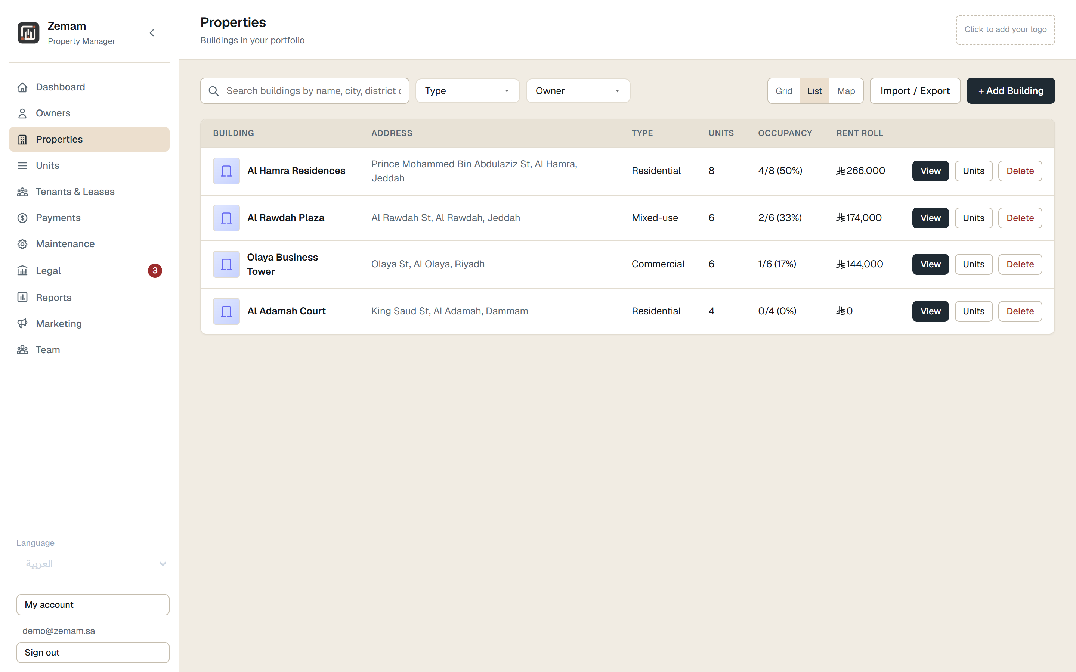The width and height of the screenshot is (1076, 672).
Task: Click the Zemam logo icon
Action: click(x=28, y=33)
